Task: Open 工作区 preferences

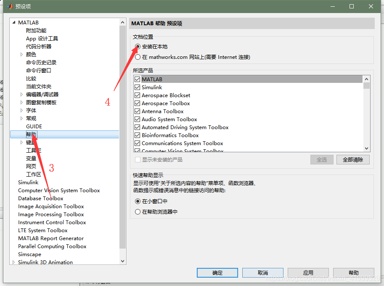Action: pyautogui.click(x=34, y=175)
